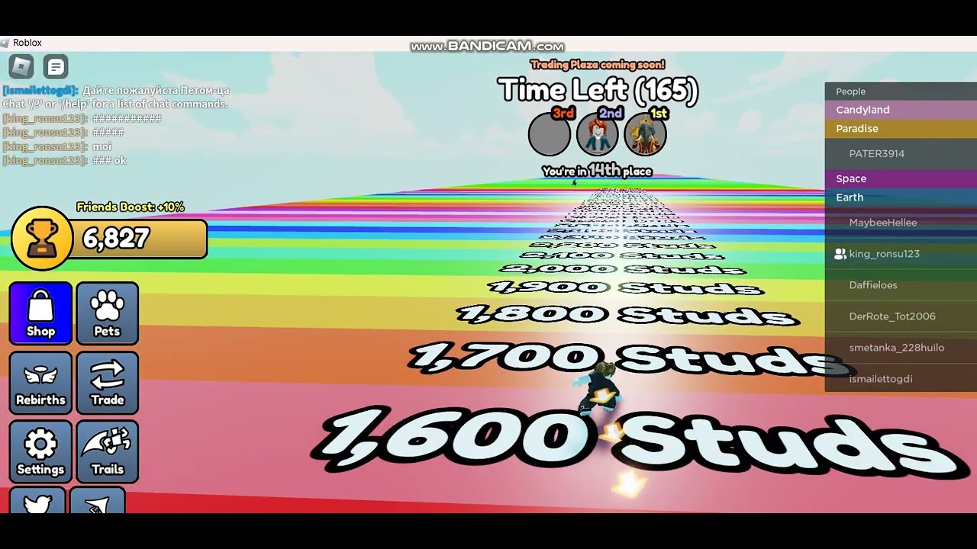The height and width of the screenshot is (549, 977).
Task: Open the Trails menu
Action: pos(107,452)
